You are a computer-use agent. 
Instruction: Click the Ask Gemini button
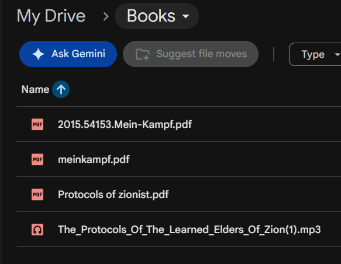(x=68, y=54)
